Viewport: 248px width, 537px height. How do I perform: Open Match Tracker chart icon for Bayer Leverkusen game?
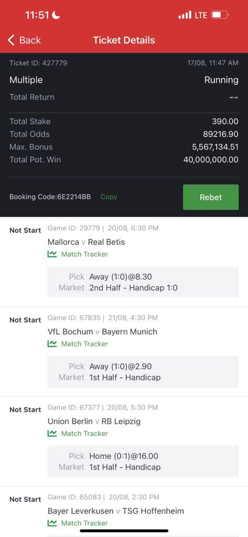52,523
